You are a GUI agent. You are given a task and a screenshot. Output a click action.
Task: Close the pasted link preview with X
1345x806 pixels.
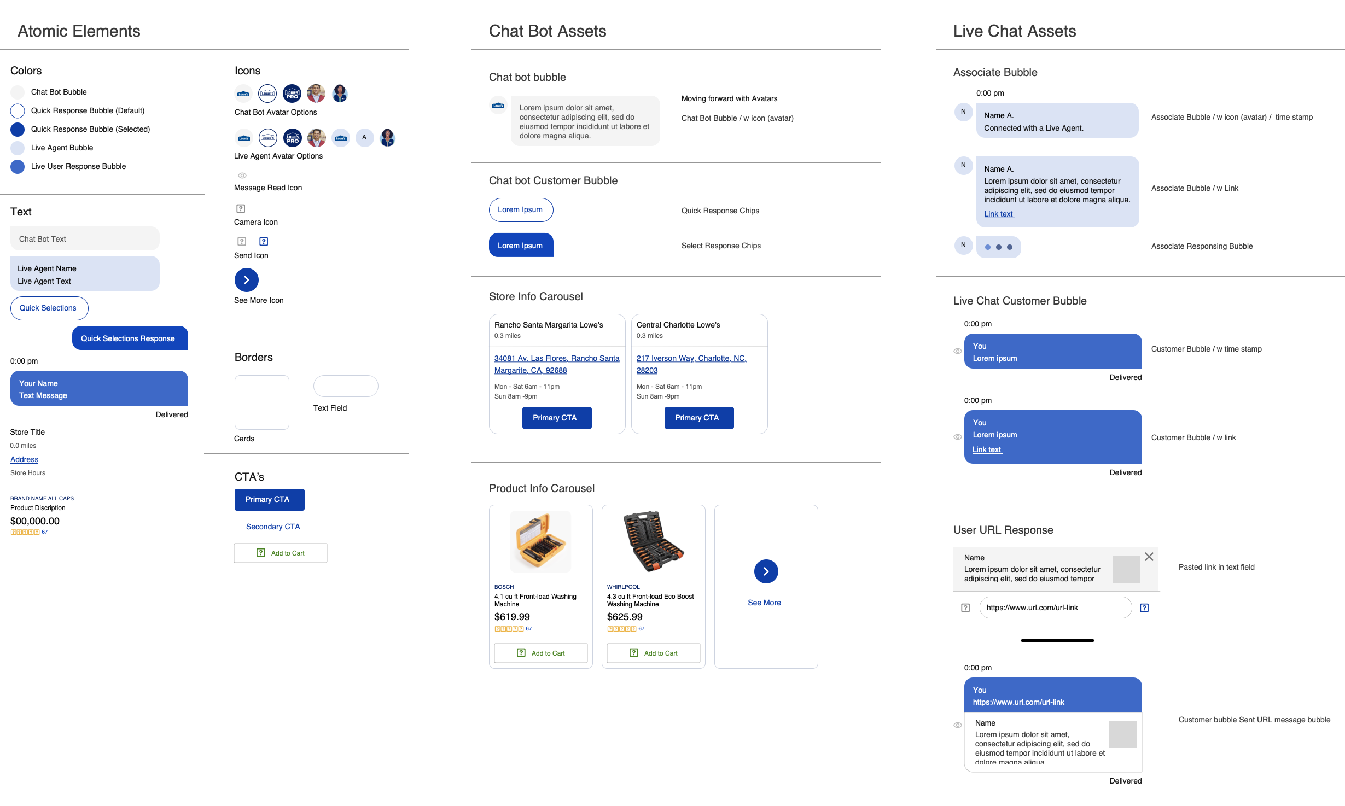click(x=1149, y=557)
